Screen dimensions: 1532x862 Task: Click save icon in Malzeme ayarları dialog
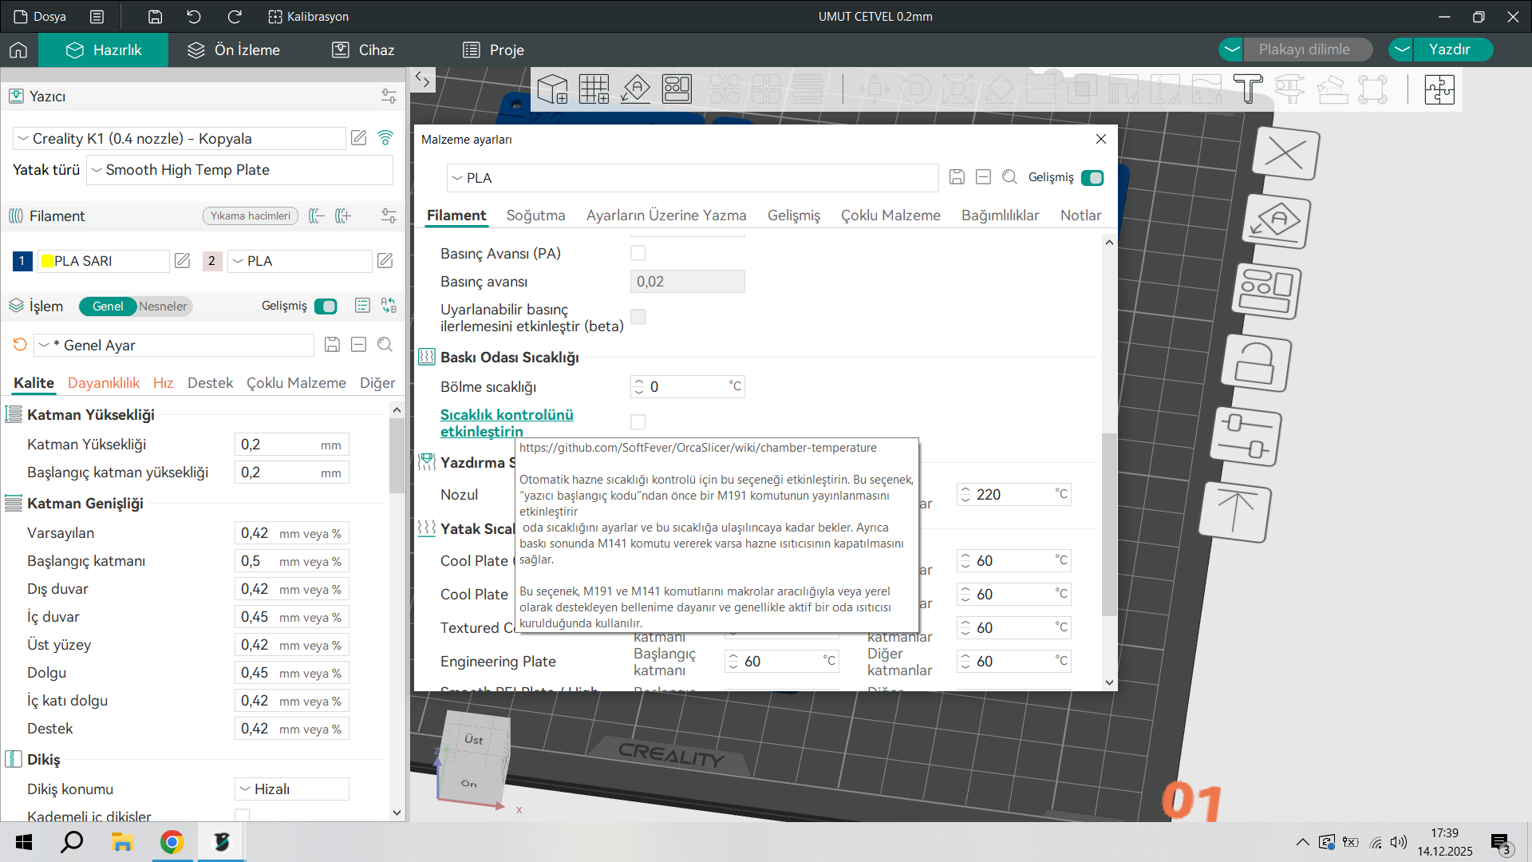[x=957, y=177]
